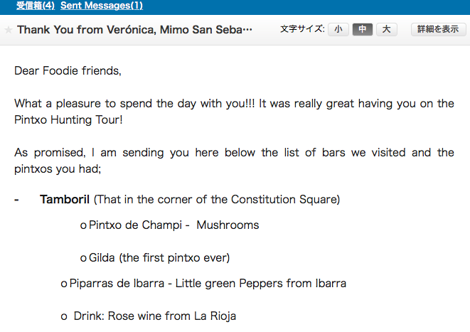Click the Gilda list item
This screenshot has width=470, height=332.
(159, 257)
